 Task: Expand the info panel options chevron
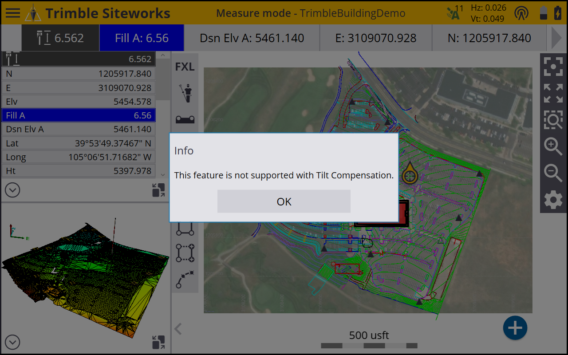12,190
